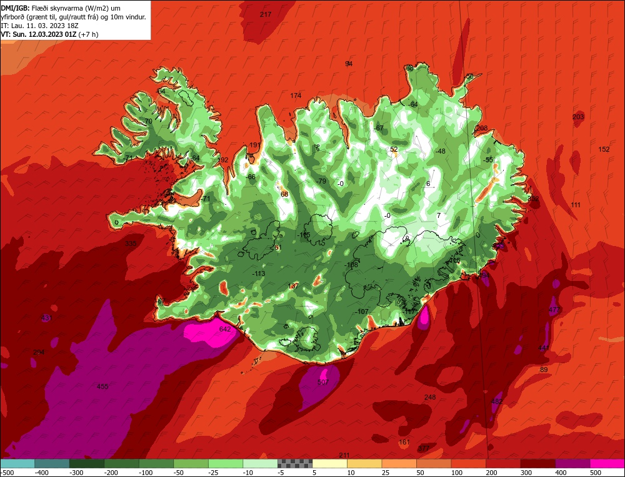Click the "217" value at the top
Image resolution: width=625 pixels, height=477 pixels.
(x=266, y=15)
